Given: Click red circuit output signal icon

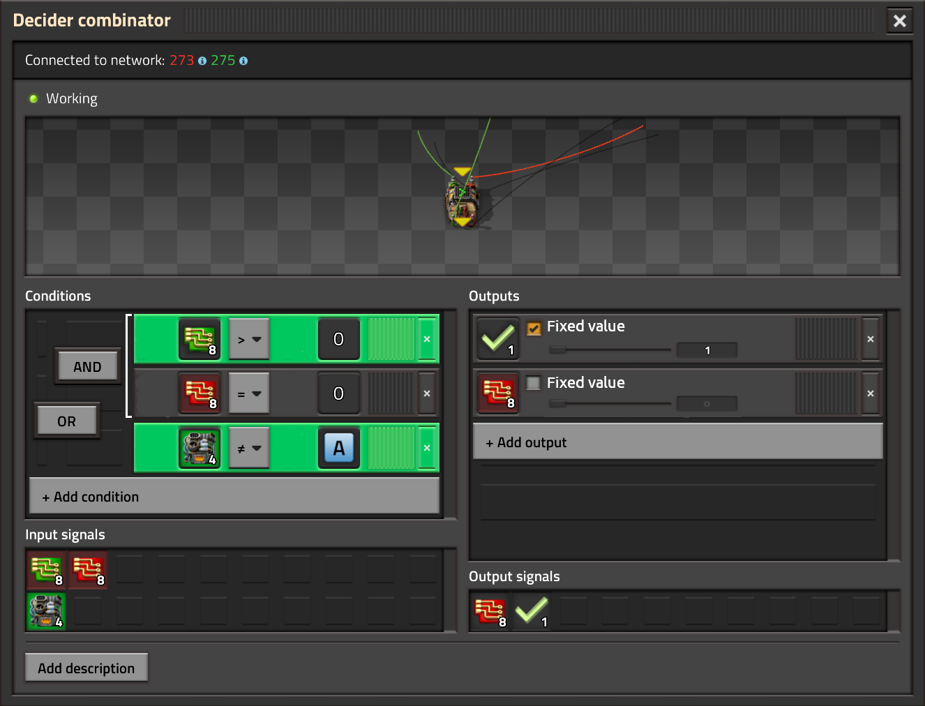Looking at the screenshot, I should click(x=498, y=393).
